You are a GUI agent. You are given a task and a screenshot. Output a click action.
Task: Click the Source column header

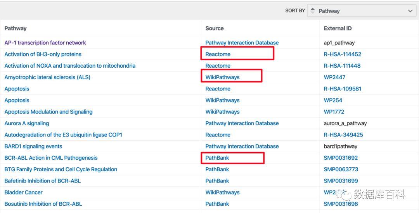click(215, 28)
